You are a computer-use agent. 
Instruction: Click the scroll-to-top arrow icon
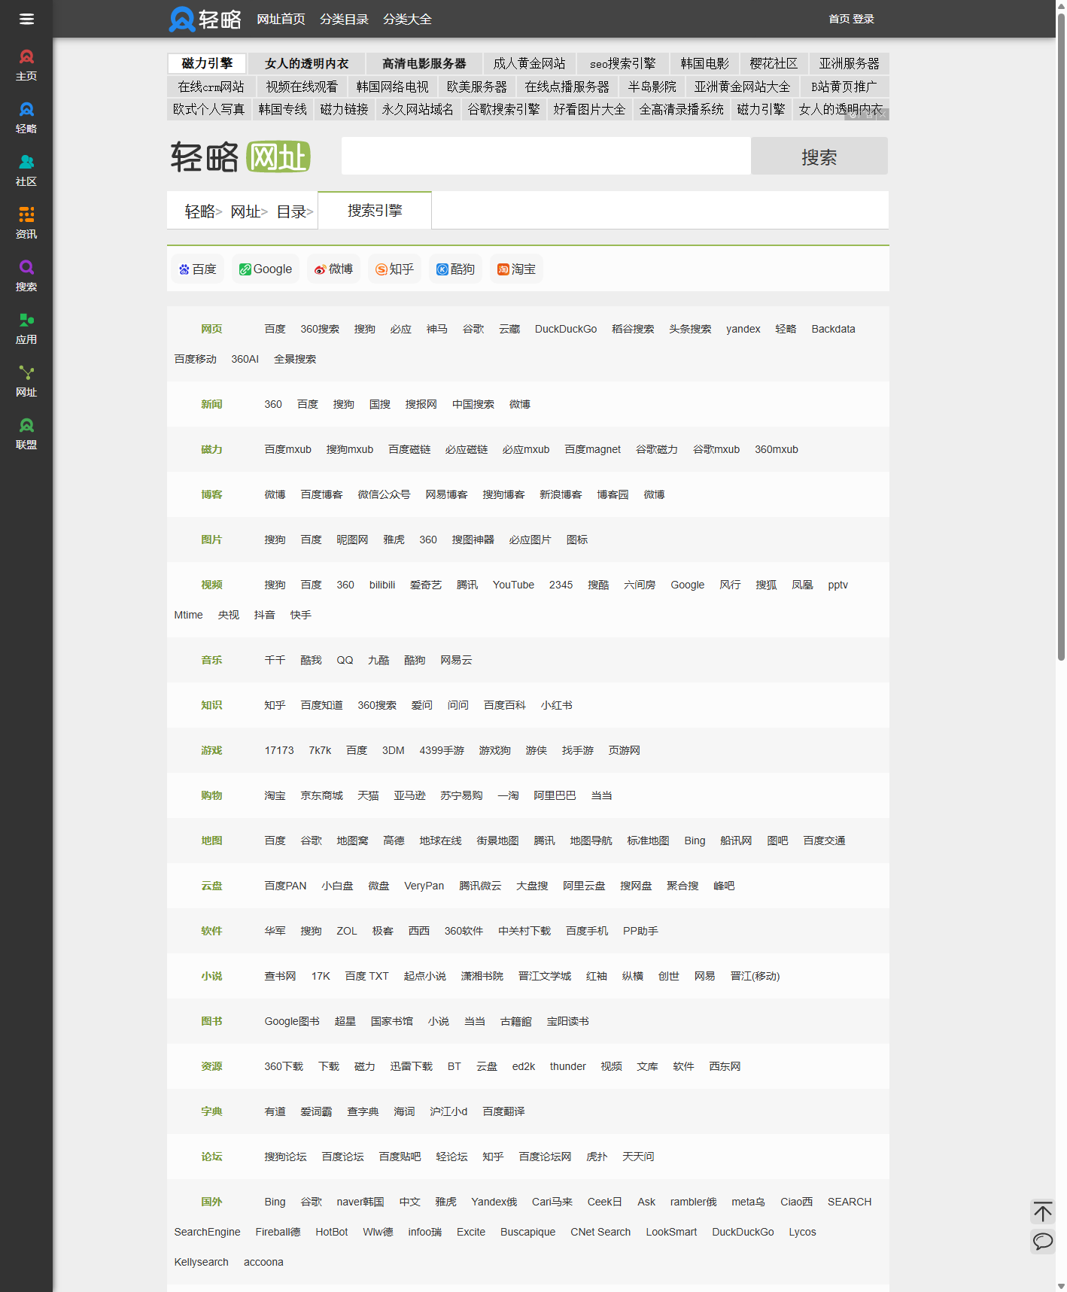click(1042, 1211)
